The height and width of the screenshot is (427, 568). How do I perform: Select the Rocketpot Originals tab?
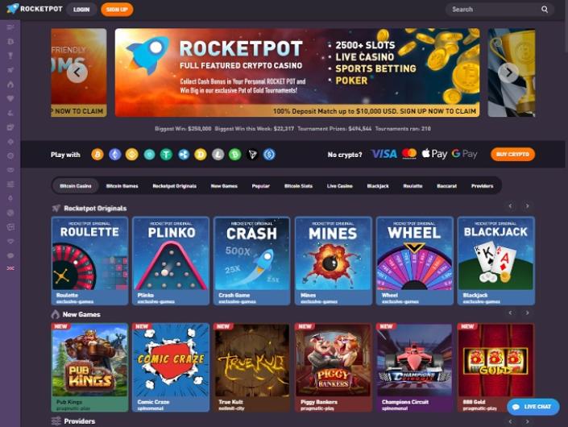pos(174,186)
